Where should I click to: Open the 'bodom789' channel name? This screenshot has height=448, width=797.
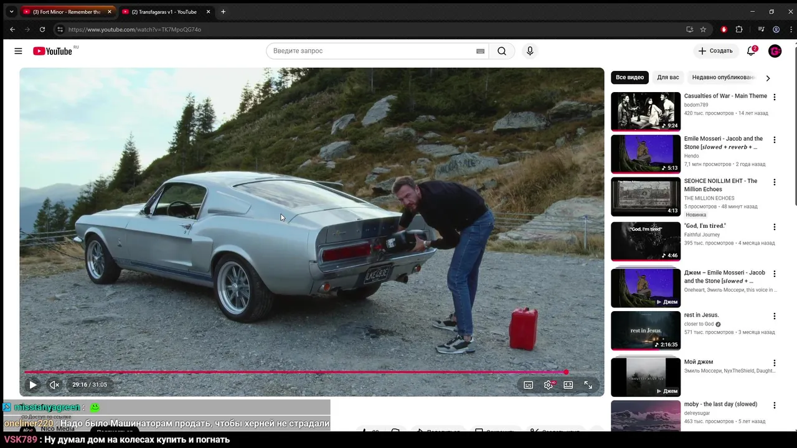click(696, 105)
